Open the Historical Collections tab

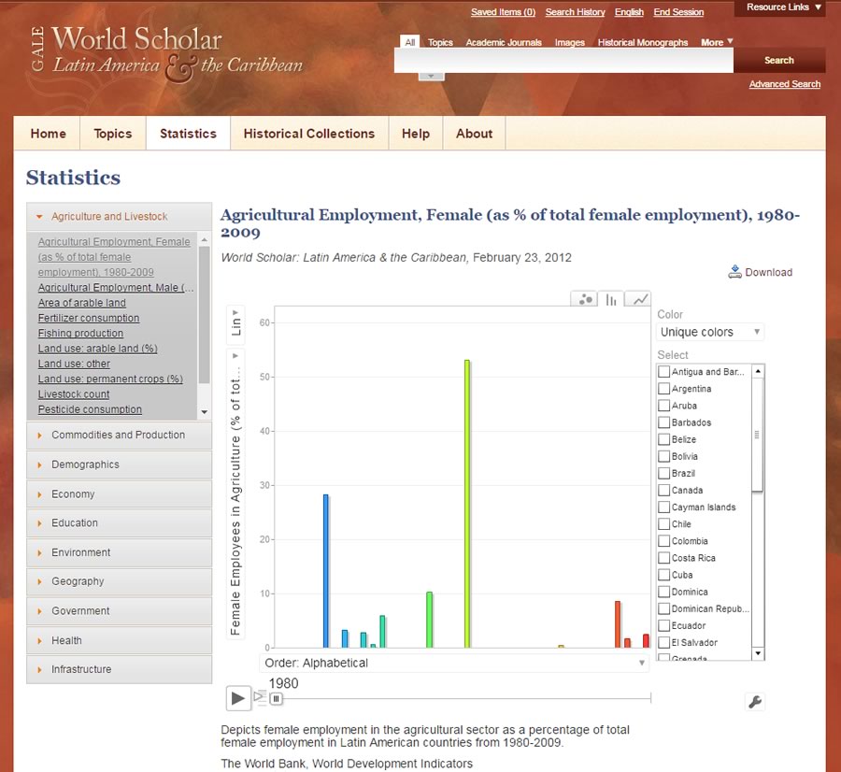point(309,134)
